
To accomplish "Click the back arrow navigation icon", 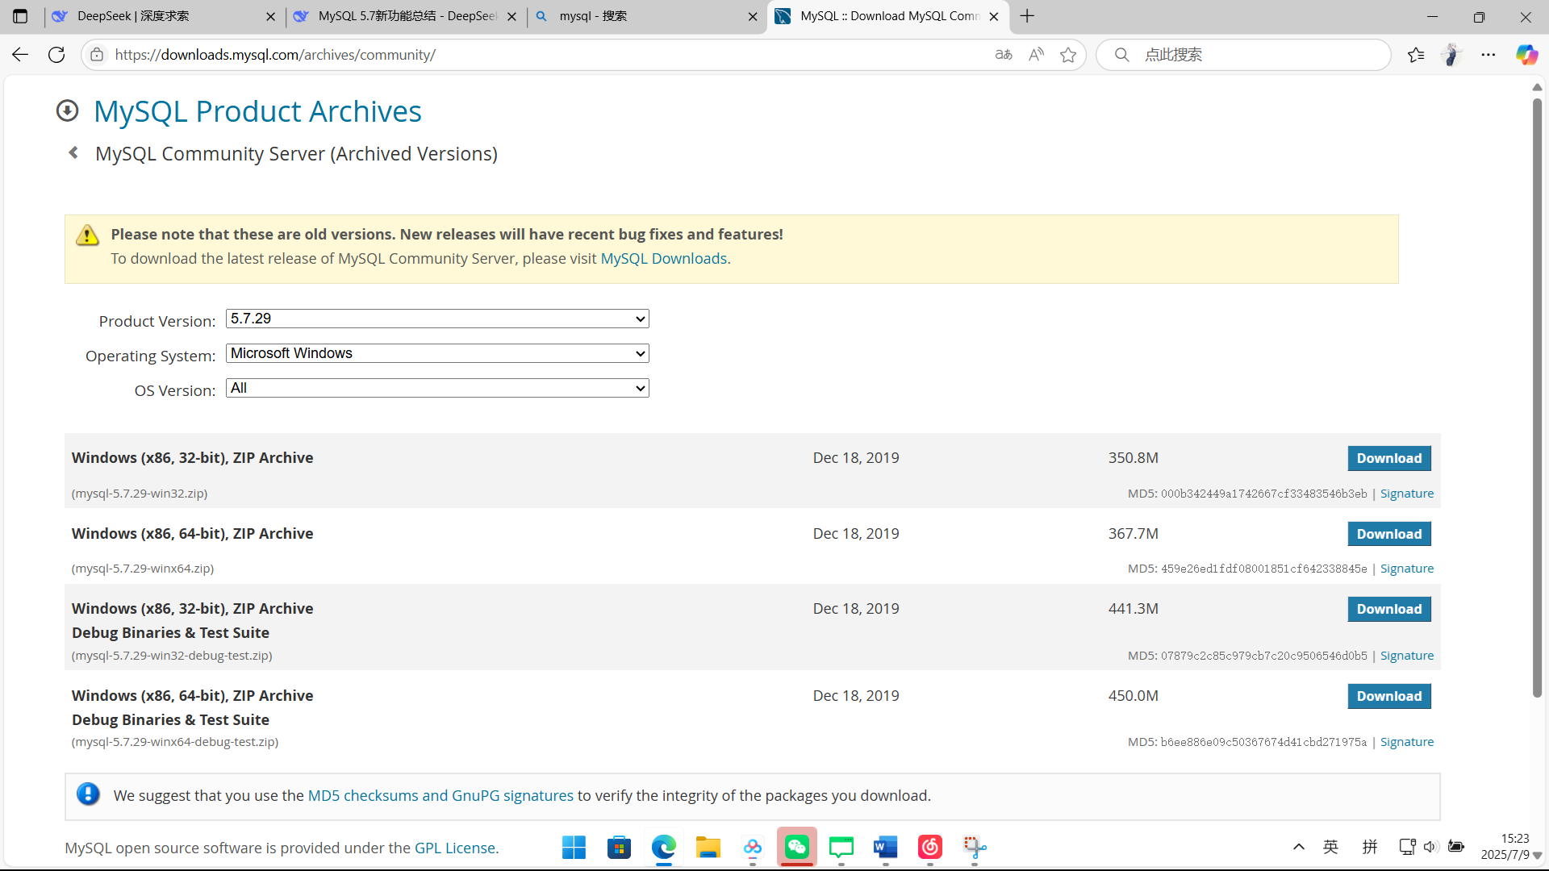I will (x=20, y=55).
